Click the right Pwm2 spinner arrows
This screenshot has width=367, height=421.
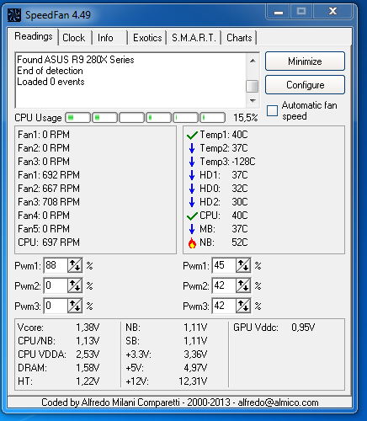[243, 285]
